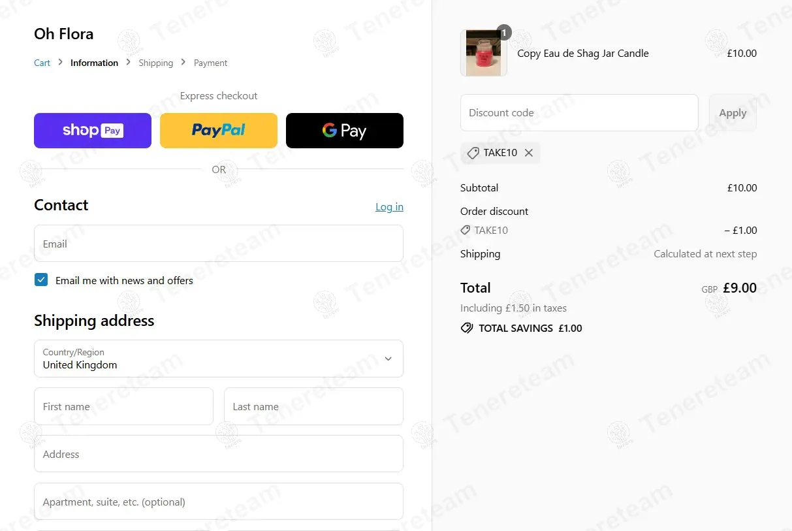Click into the Email field

(x=219, y=244)
